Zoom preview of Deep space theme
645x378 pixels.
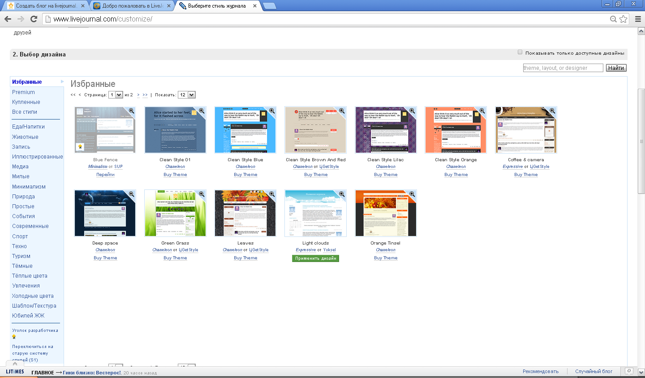(x=131, y=194)
